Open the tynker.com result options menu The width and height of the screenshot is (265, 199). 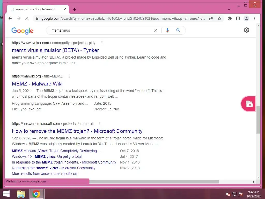pos(102,43)
